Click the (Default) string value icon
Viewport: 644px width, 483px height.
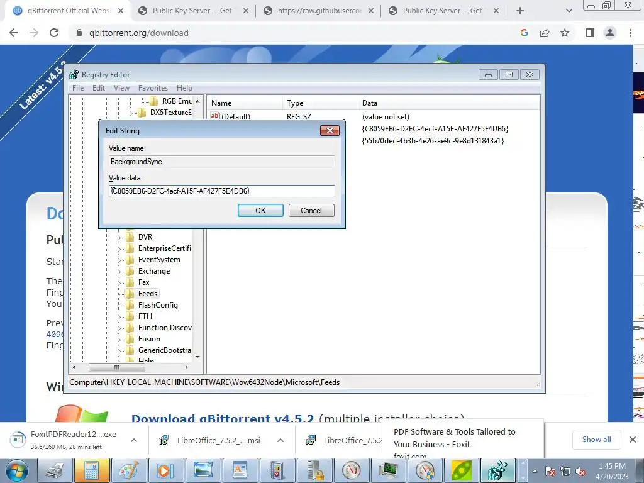point(215,116)
